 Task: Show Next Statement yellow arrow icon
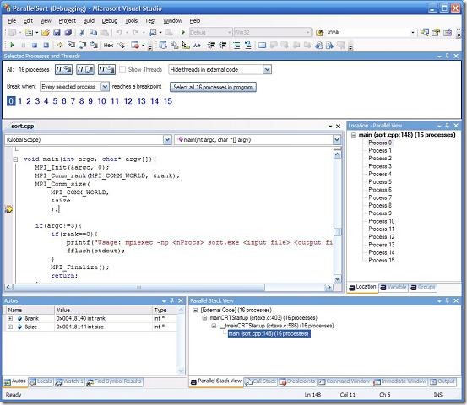point(60,46)
